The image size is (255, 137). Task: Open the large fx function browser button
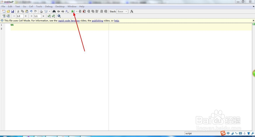pos(132,11)
